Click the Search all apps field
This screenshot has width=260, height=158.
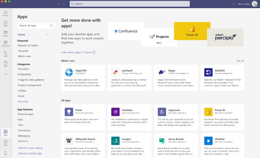click(x=33, y=26)
